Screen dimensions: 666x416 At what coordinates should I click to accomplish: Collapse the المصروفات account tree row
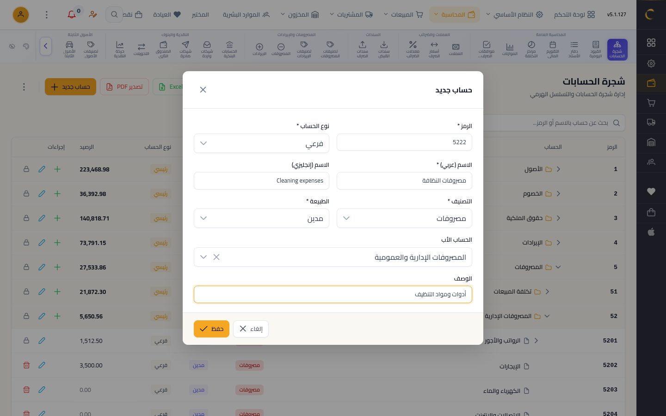[x=558, y=267]
